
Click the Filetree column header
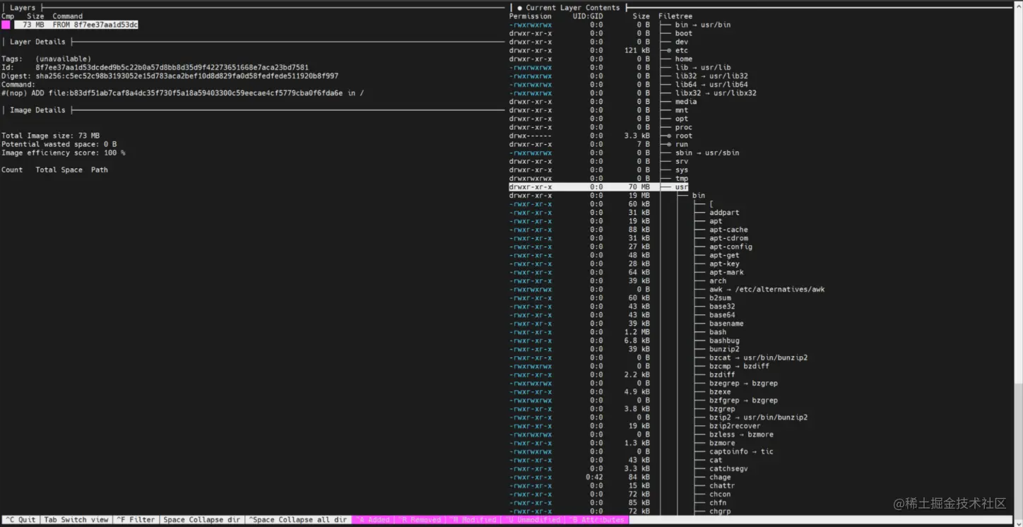pos(675,16)
